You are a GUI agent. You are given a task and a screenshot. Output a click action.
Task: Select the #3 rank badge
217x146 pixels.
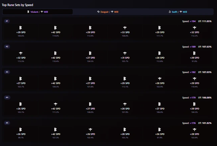(x=7, y=72)
